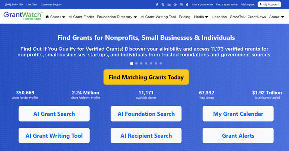Open the Live Chat link

[32, 5]
